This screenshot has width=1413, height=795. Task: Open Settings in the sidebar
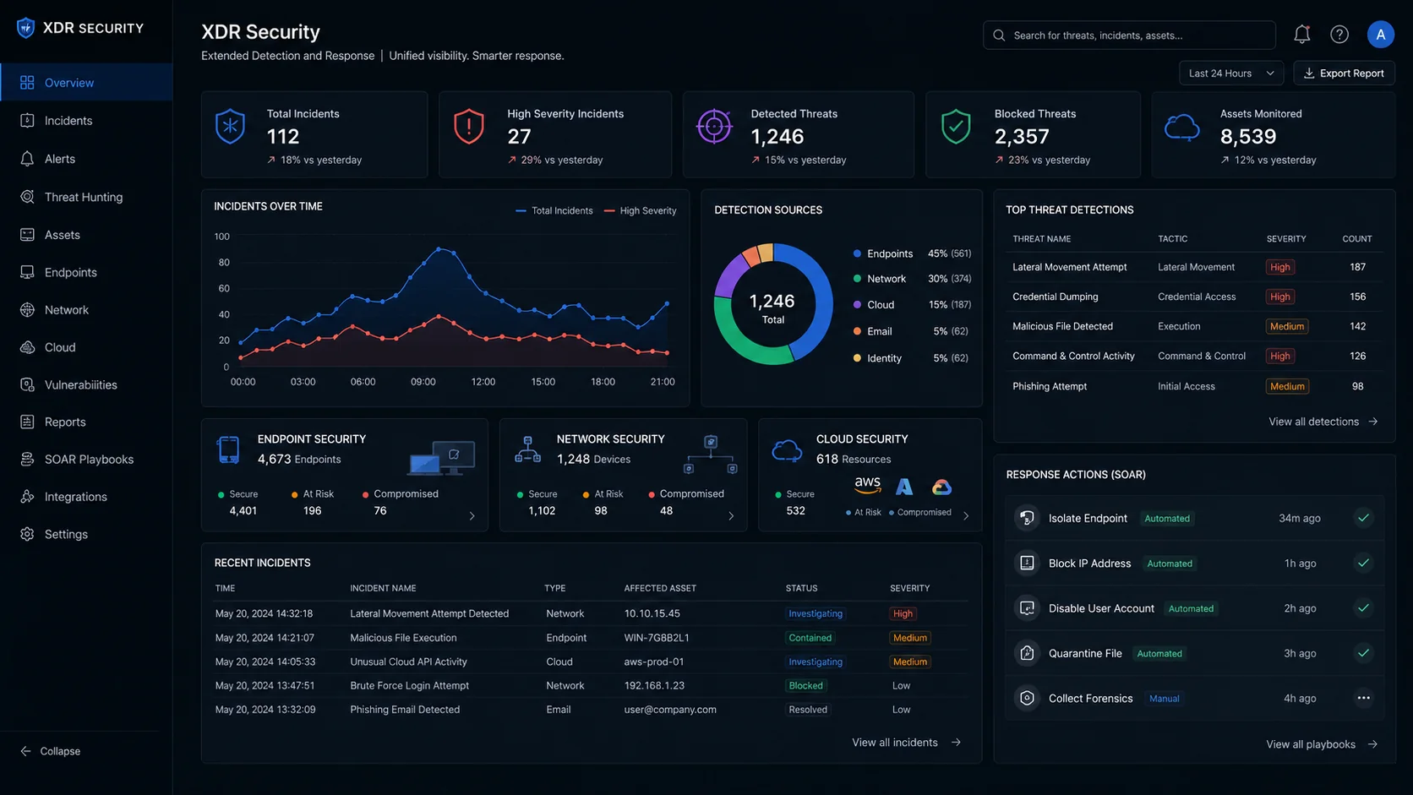tap(86, 534)
